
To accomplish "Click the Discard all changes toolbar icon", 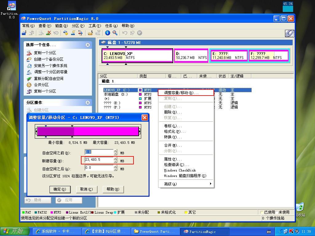I will click(132, 33).
